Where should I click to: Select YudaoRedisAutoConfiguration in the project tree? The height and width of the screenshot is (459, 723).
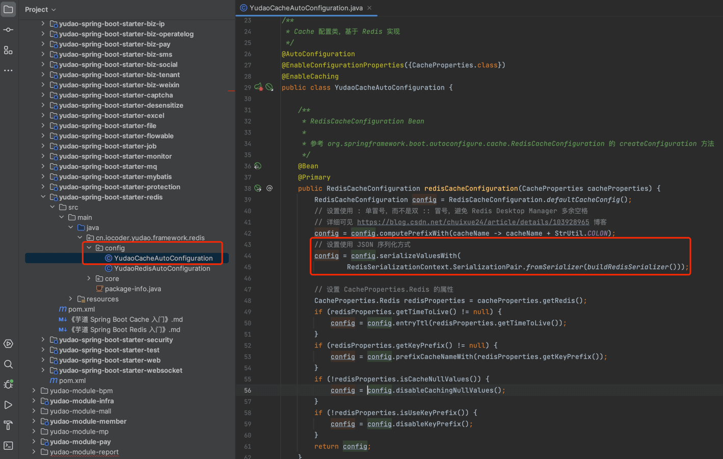tap(159, 268)
